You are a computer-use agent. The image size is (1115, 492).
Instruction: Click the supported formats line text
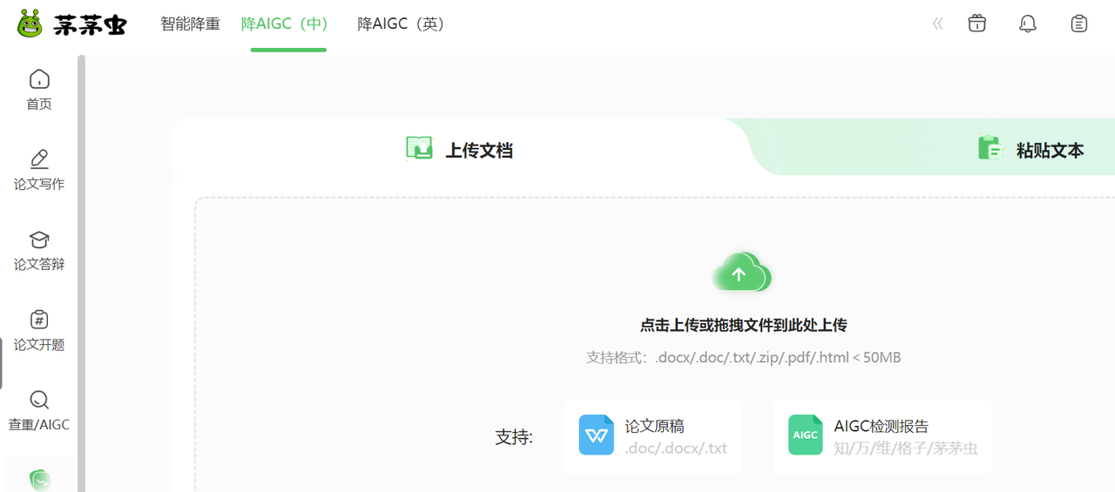pyautogui.click(x=744, y=358)
